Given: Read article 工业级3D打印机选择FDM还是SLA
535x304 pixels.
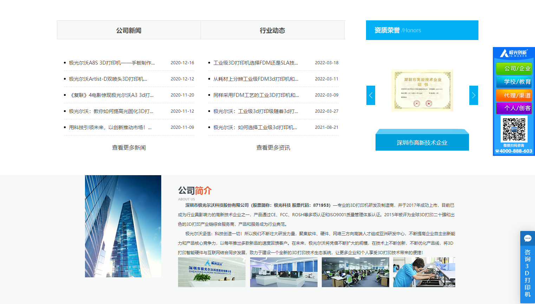Looking at the screenshot, I should [x=255, y=63].
